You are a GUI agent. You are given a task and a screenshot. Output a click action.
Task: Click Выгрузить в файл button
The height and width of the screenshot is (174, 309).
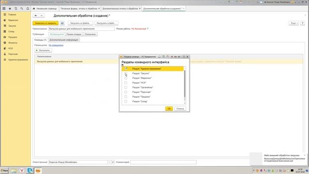(106, 23)
